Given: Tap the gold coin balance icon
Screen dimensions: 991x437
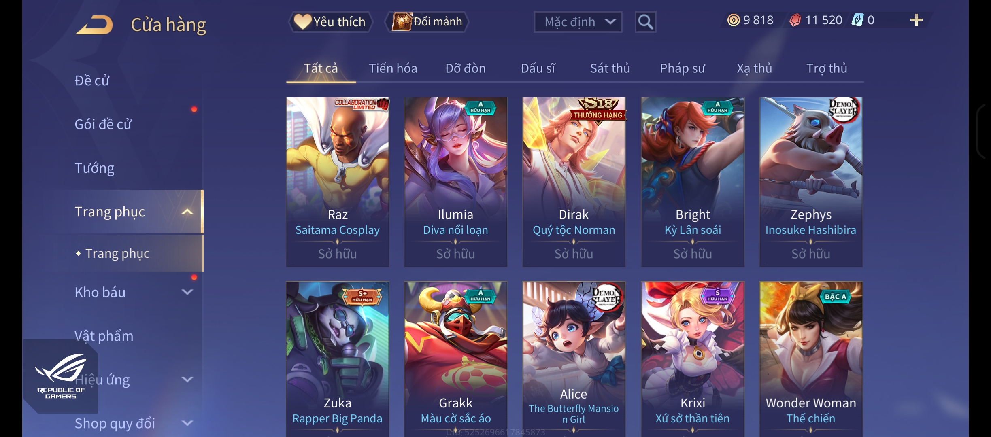Looking at the screenshot, I should [x=734, y=20].
